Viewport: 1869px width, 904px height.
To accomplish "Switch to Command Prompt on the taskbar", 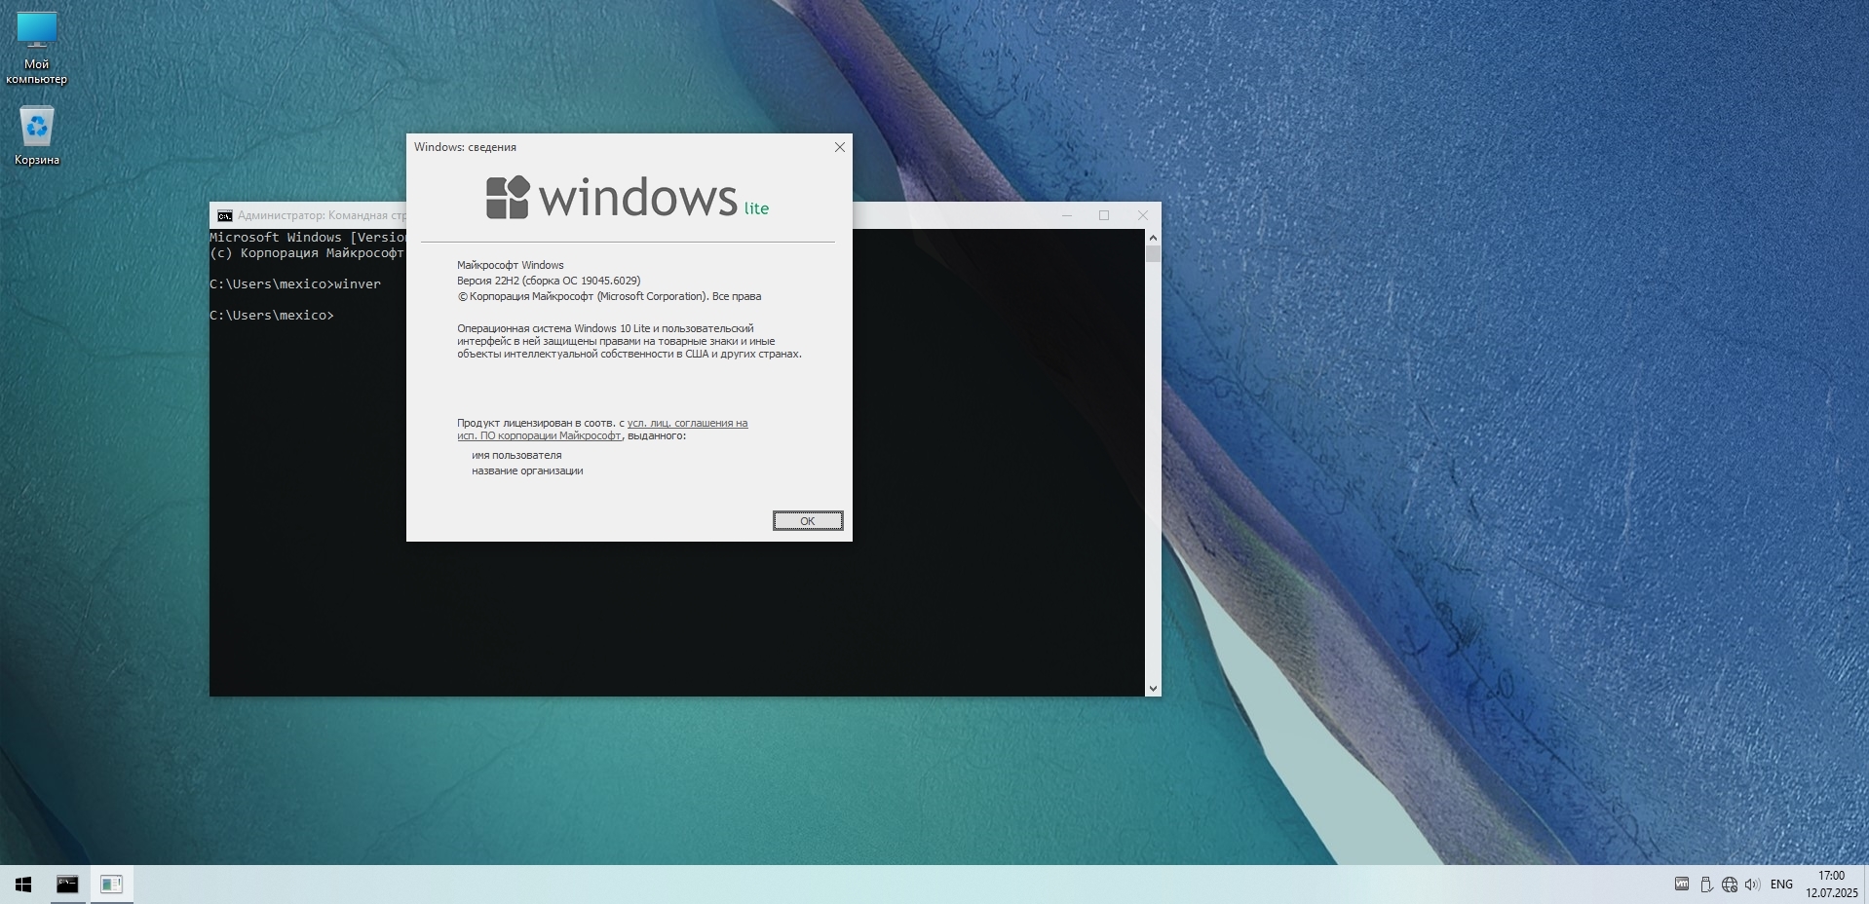I will [67, 885].
